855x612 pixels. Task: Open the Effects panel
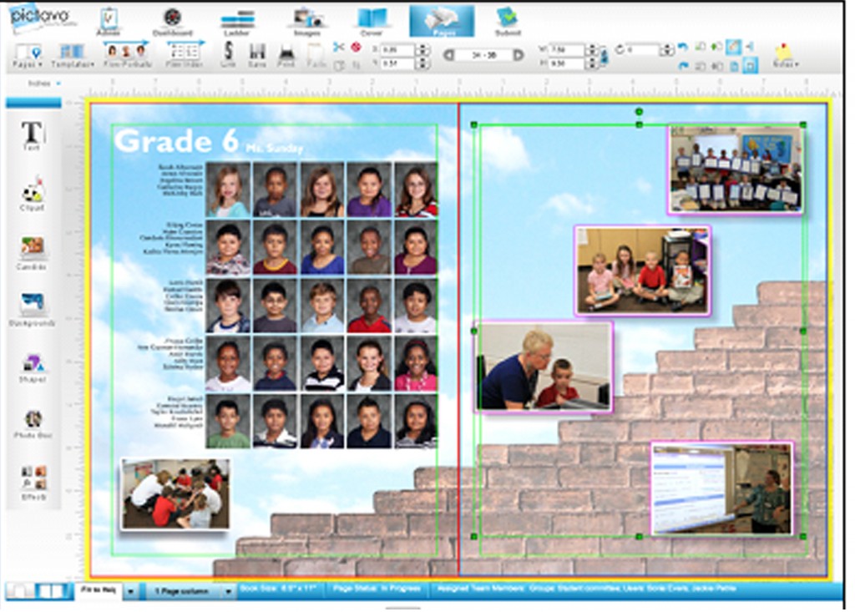33,483
